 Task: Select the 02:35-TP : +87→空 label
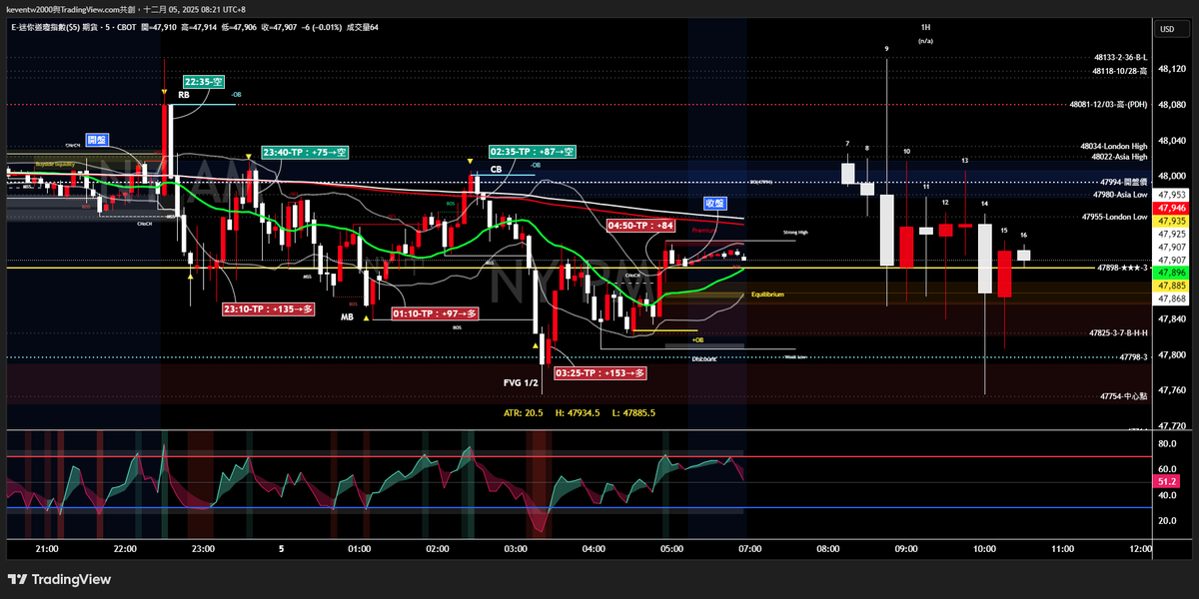point(533,152)
